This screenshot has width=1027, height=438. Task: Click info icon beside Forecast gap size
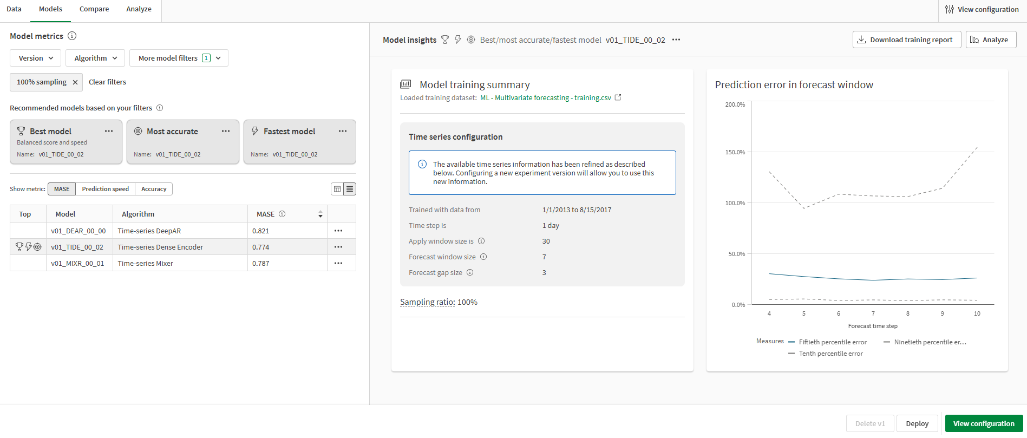tap(470, 272)
